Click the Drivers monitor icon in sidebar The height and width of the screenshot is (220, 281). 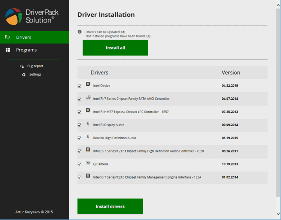tap(7, 37)
